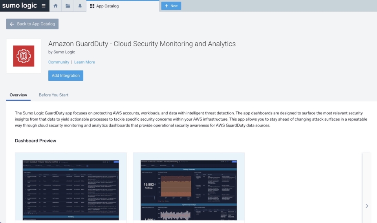Click the Add Integration button
Screen dimensions: 377x223
click(66, 75)
